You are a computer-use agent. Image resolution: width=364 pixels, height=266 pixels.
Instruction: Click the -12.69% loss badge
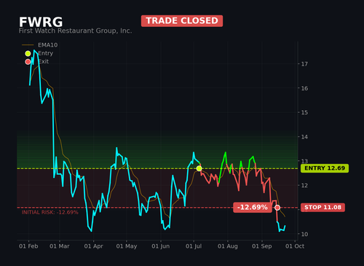[x=253, y=207]
